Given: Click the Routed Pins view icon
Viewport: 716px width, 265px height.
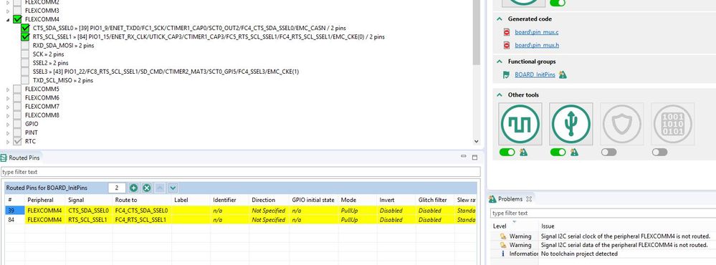Looking at the screenshot, I should click(4, 158).
